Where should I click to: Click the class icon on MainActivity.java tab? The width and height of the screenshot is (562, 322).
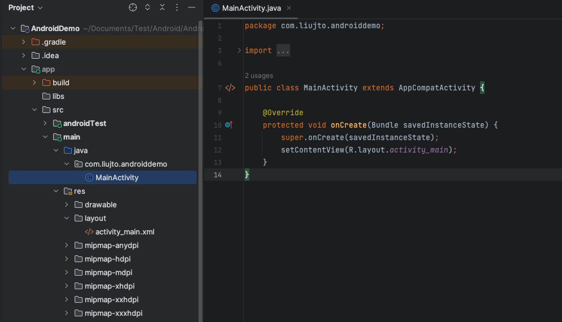click(x=215, y=8)
